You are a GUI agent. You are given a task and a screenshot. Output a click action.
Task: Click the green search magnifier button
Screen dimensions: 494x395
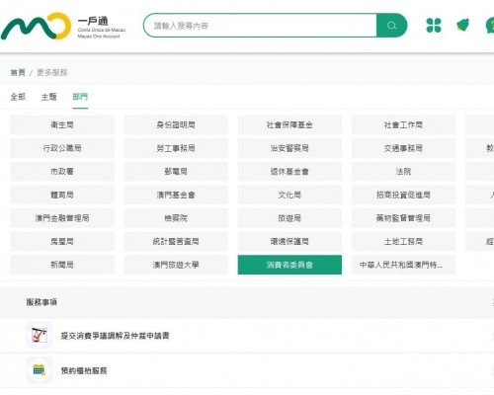pyautogui.click(x=391, y=26)
